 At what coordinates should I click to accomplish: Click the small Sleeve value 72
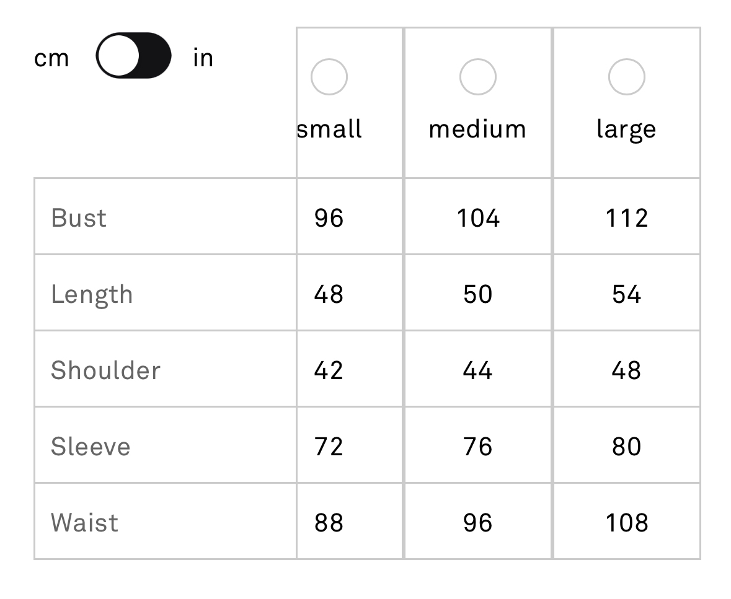(x=329, y=446)
